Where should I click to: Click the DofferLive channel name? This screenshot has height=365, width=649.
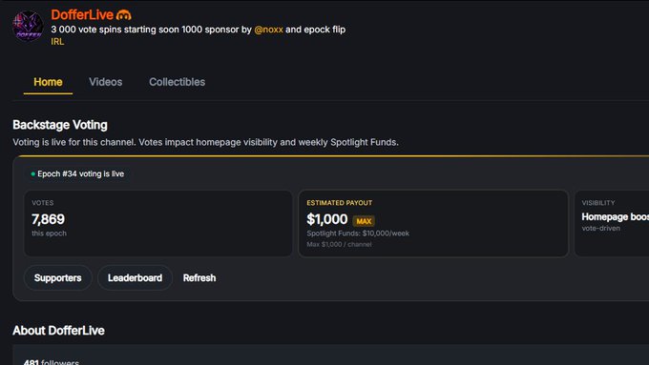pyautogui.click(x=82, y=15)
